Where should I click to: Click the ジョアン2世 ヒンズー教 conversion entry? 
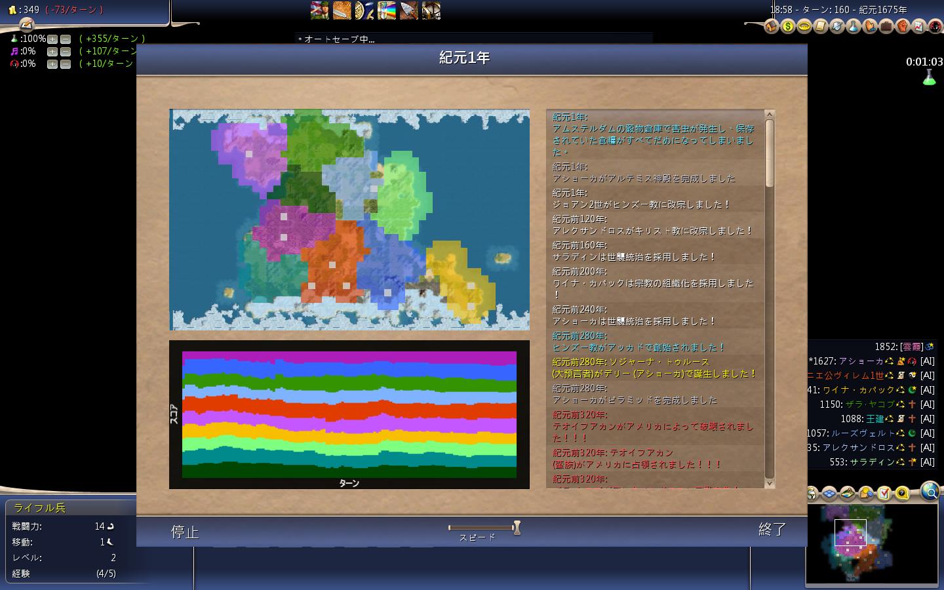tap(656, 199)
